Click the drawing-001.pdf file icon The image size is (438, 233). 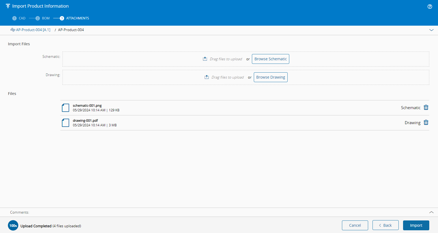click(x=65, y=123)
